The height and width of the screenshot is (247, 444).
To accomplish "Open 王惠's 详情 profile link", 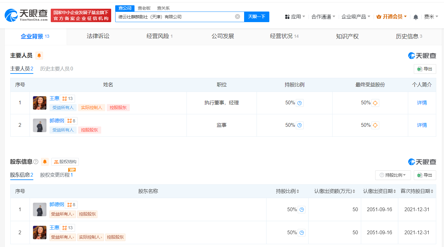I will [x=422, y=102].
